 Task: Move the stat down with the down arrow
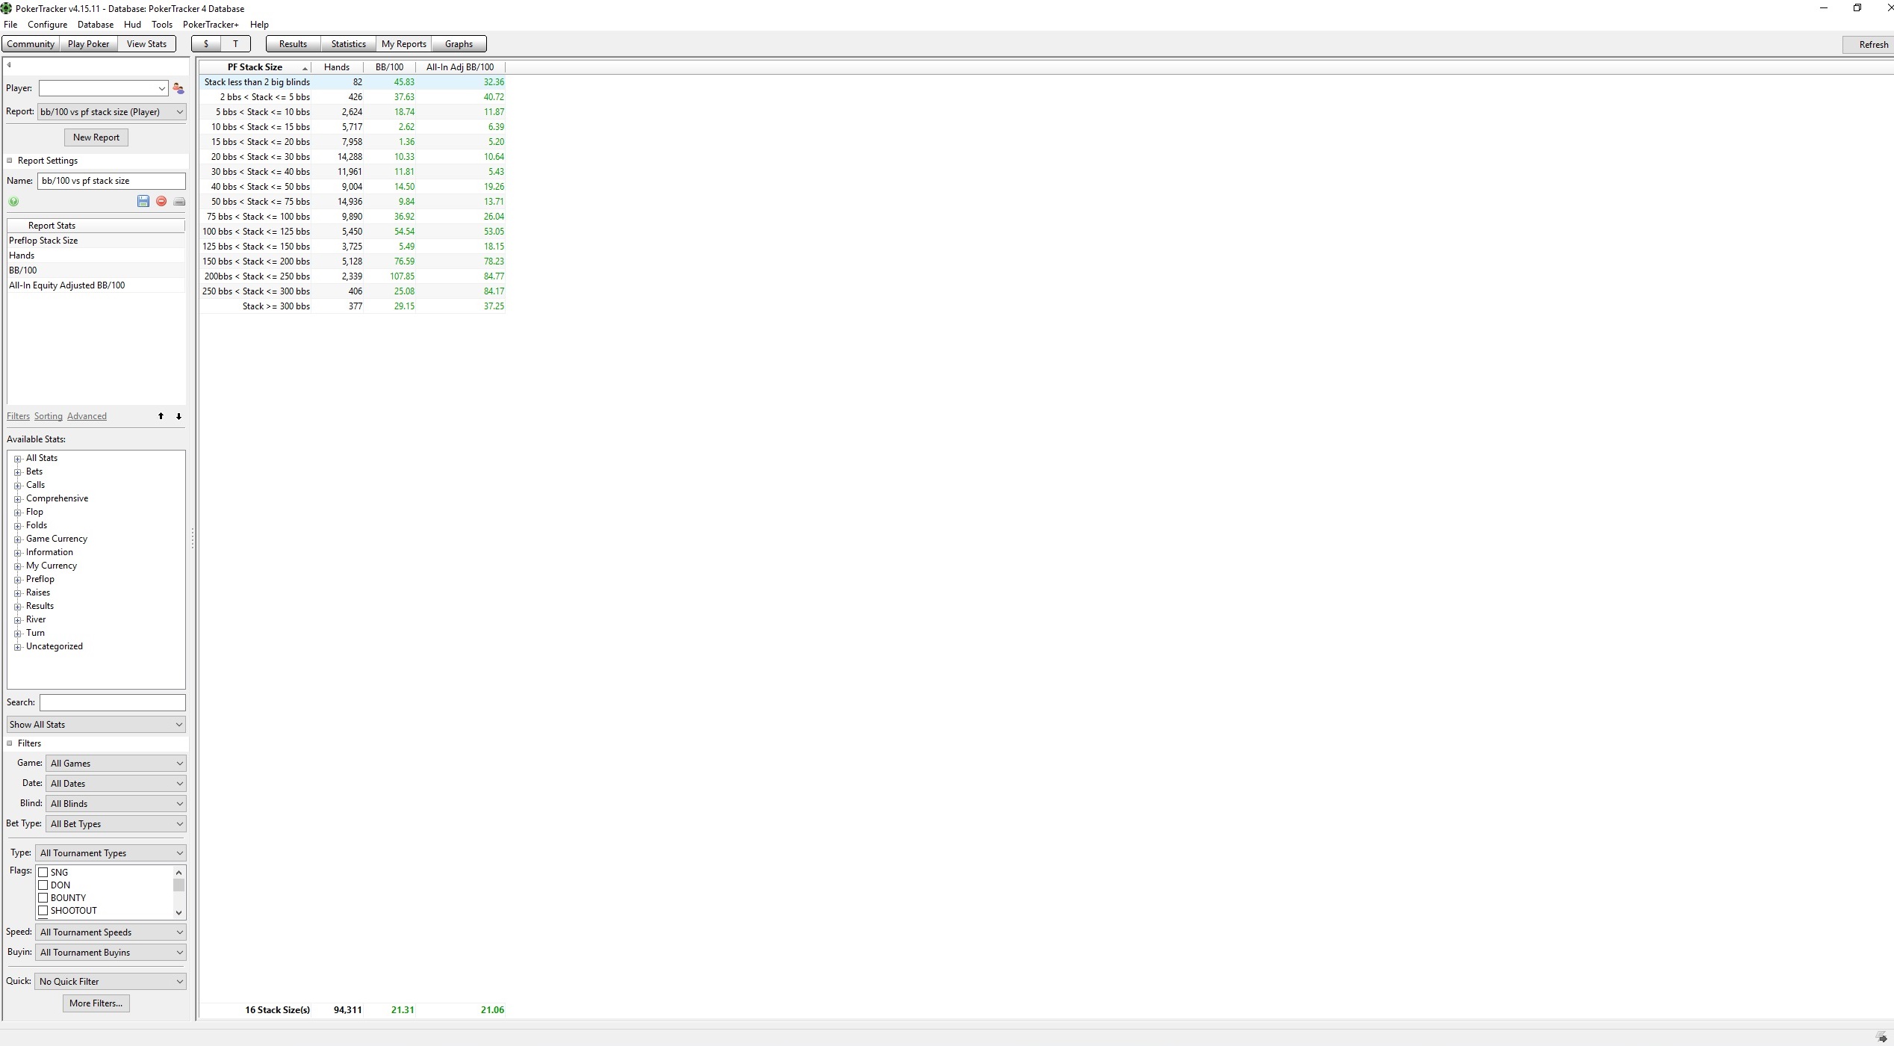click(x=178, y=416)
